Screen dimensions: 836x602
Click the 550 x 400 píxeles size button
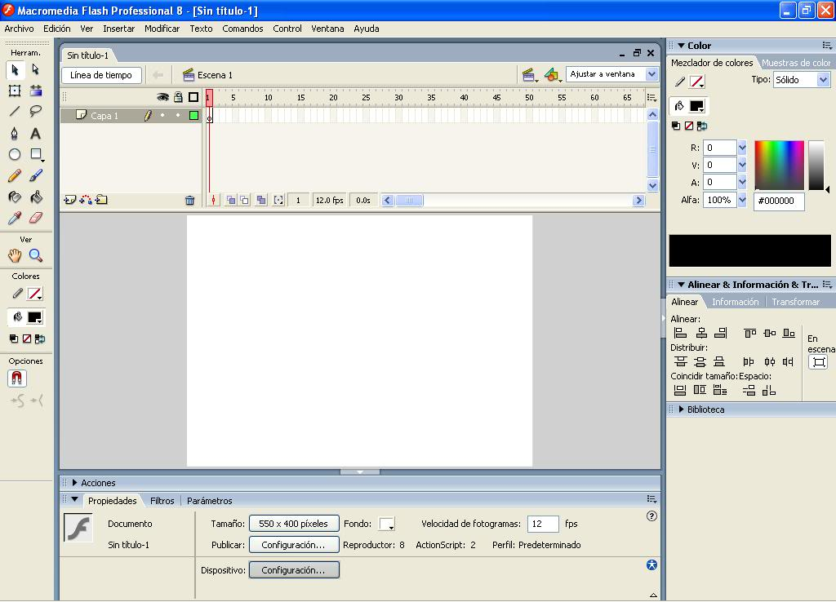(x=293, y=524)
